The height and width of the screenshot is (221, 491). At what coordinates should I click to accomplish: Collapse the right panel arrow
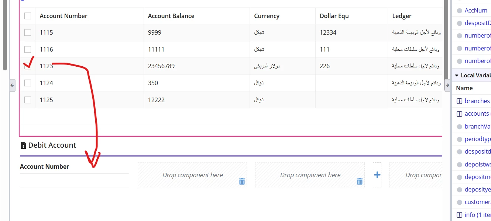pos(447,85)
